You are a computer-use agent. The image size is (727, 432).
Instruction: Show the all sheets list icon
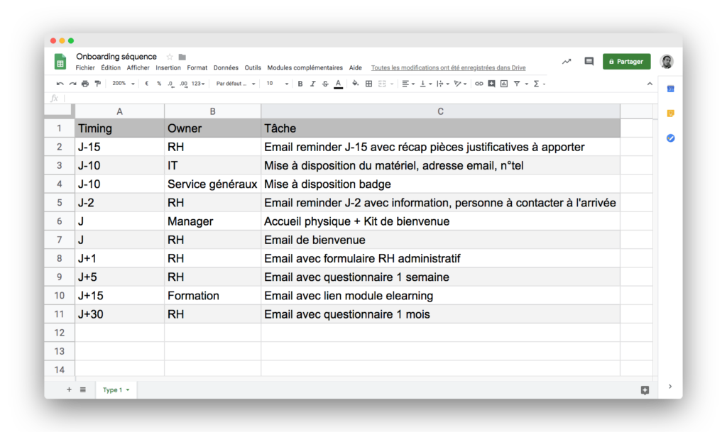coord(83,390)
